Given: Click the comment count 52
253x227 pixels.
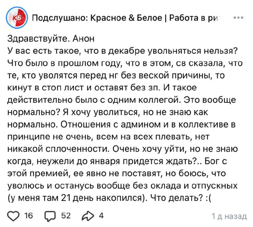Looking at the screenshot, I should (x=65, y=216).
